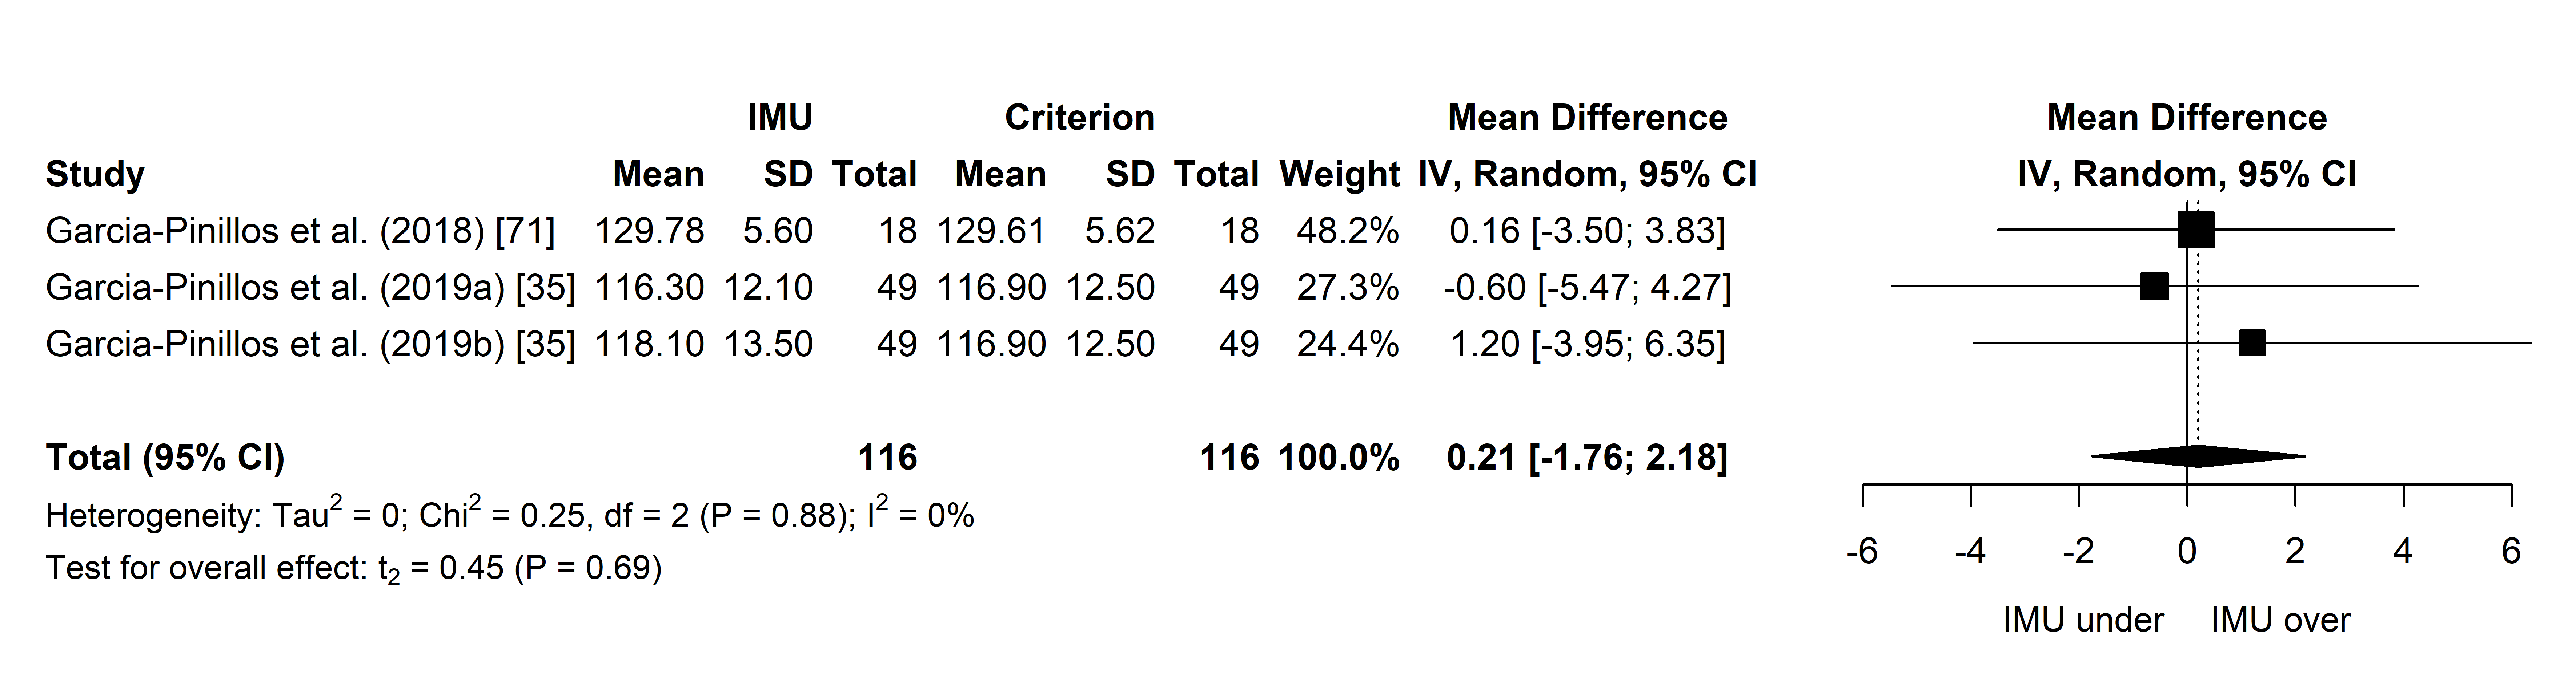The width and height of the screenshot is (2576, 686).
Task: Click the 'Study' column header
Action: pyautogui.click(x=95, y=175)
